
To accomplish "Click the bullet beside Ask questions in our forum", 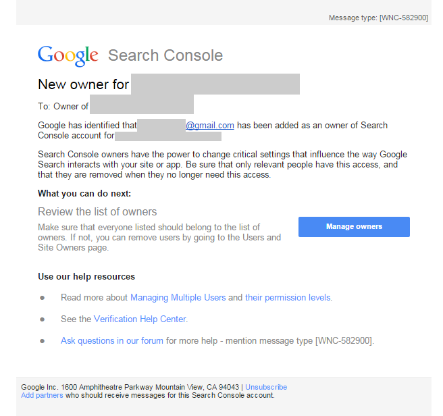I will (x=43, y=340).
